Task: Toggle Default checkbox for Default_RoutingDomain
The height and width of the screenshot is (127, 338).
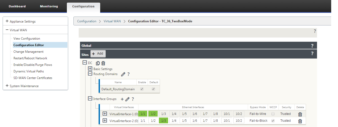Action: tap(154, 89)
